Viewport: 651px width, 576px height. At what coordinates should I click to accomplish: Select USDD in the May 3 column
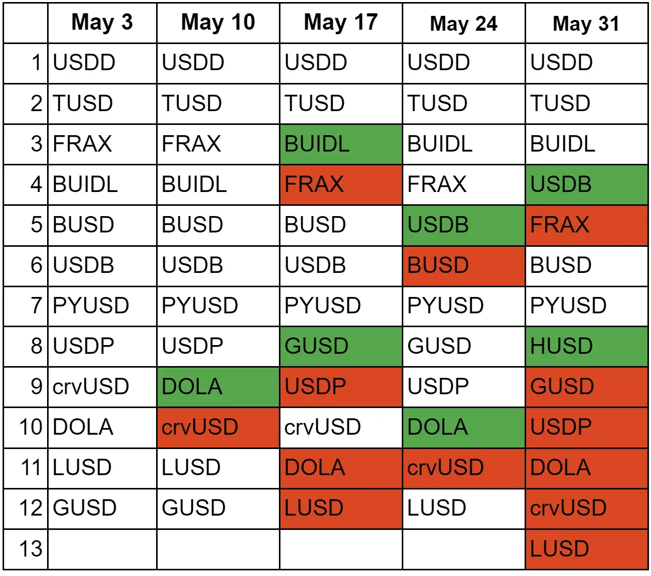click(x=102, y=63)
